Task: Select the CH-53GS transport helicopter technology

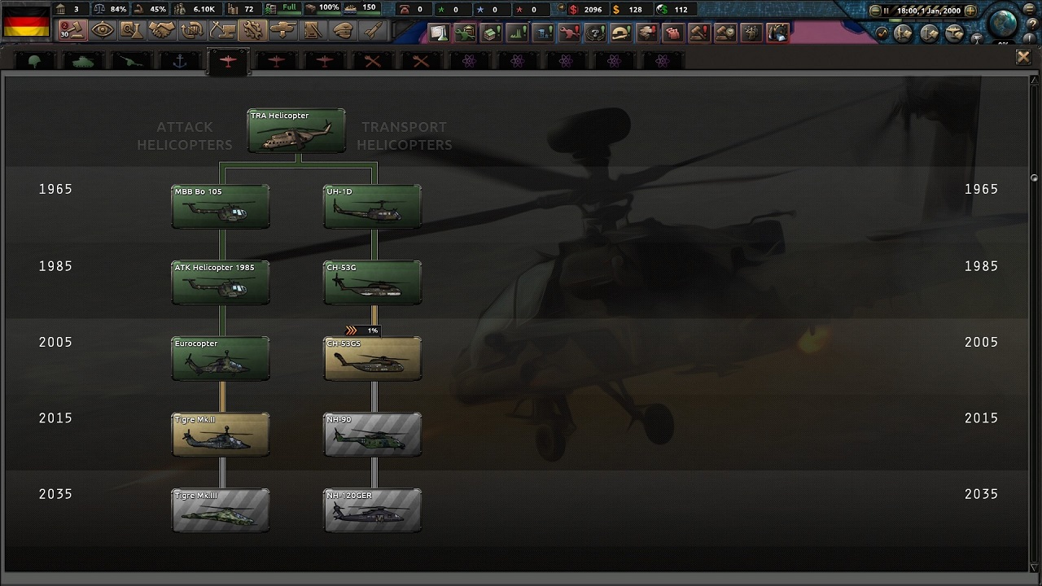Action: click(x=373, y=358)
